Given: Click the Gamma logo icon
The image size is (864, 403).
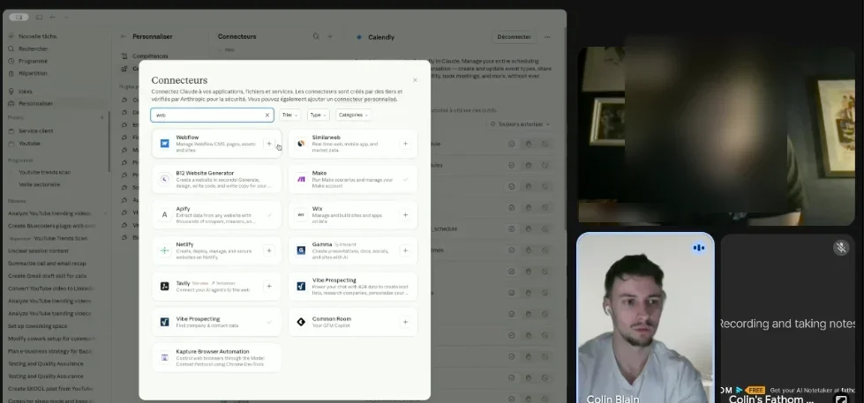Looking at the screenshot, I should [301, 250].
